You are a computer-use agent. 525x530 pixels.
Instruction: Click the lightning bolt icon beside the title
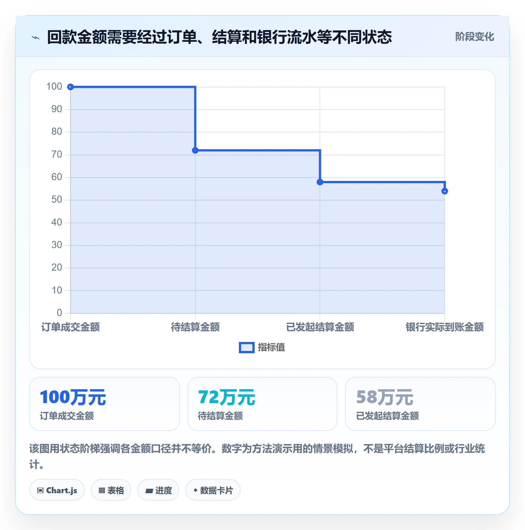(x=36, y=38)
